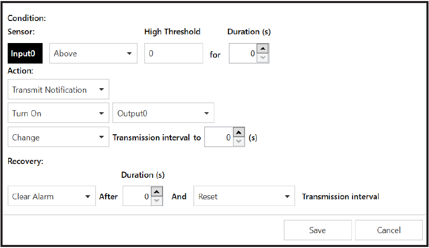Decrease the Condition Duration value with down arrow
Screen dimensions: 429x248
tap(262, 58)
